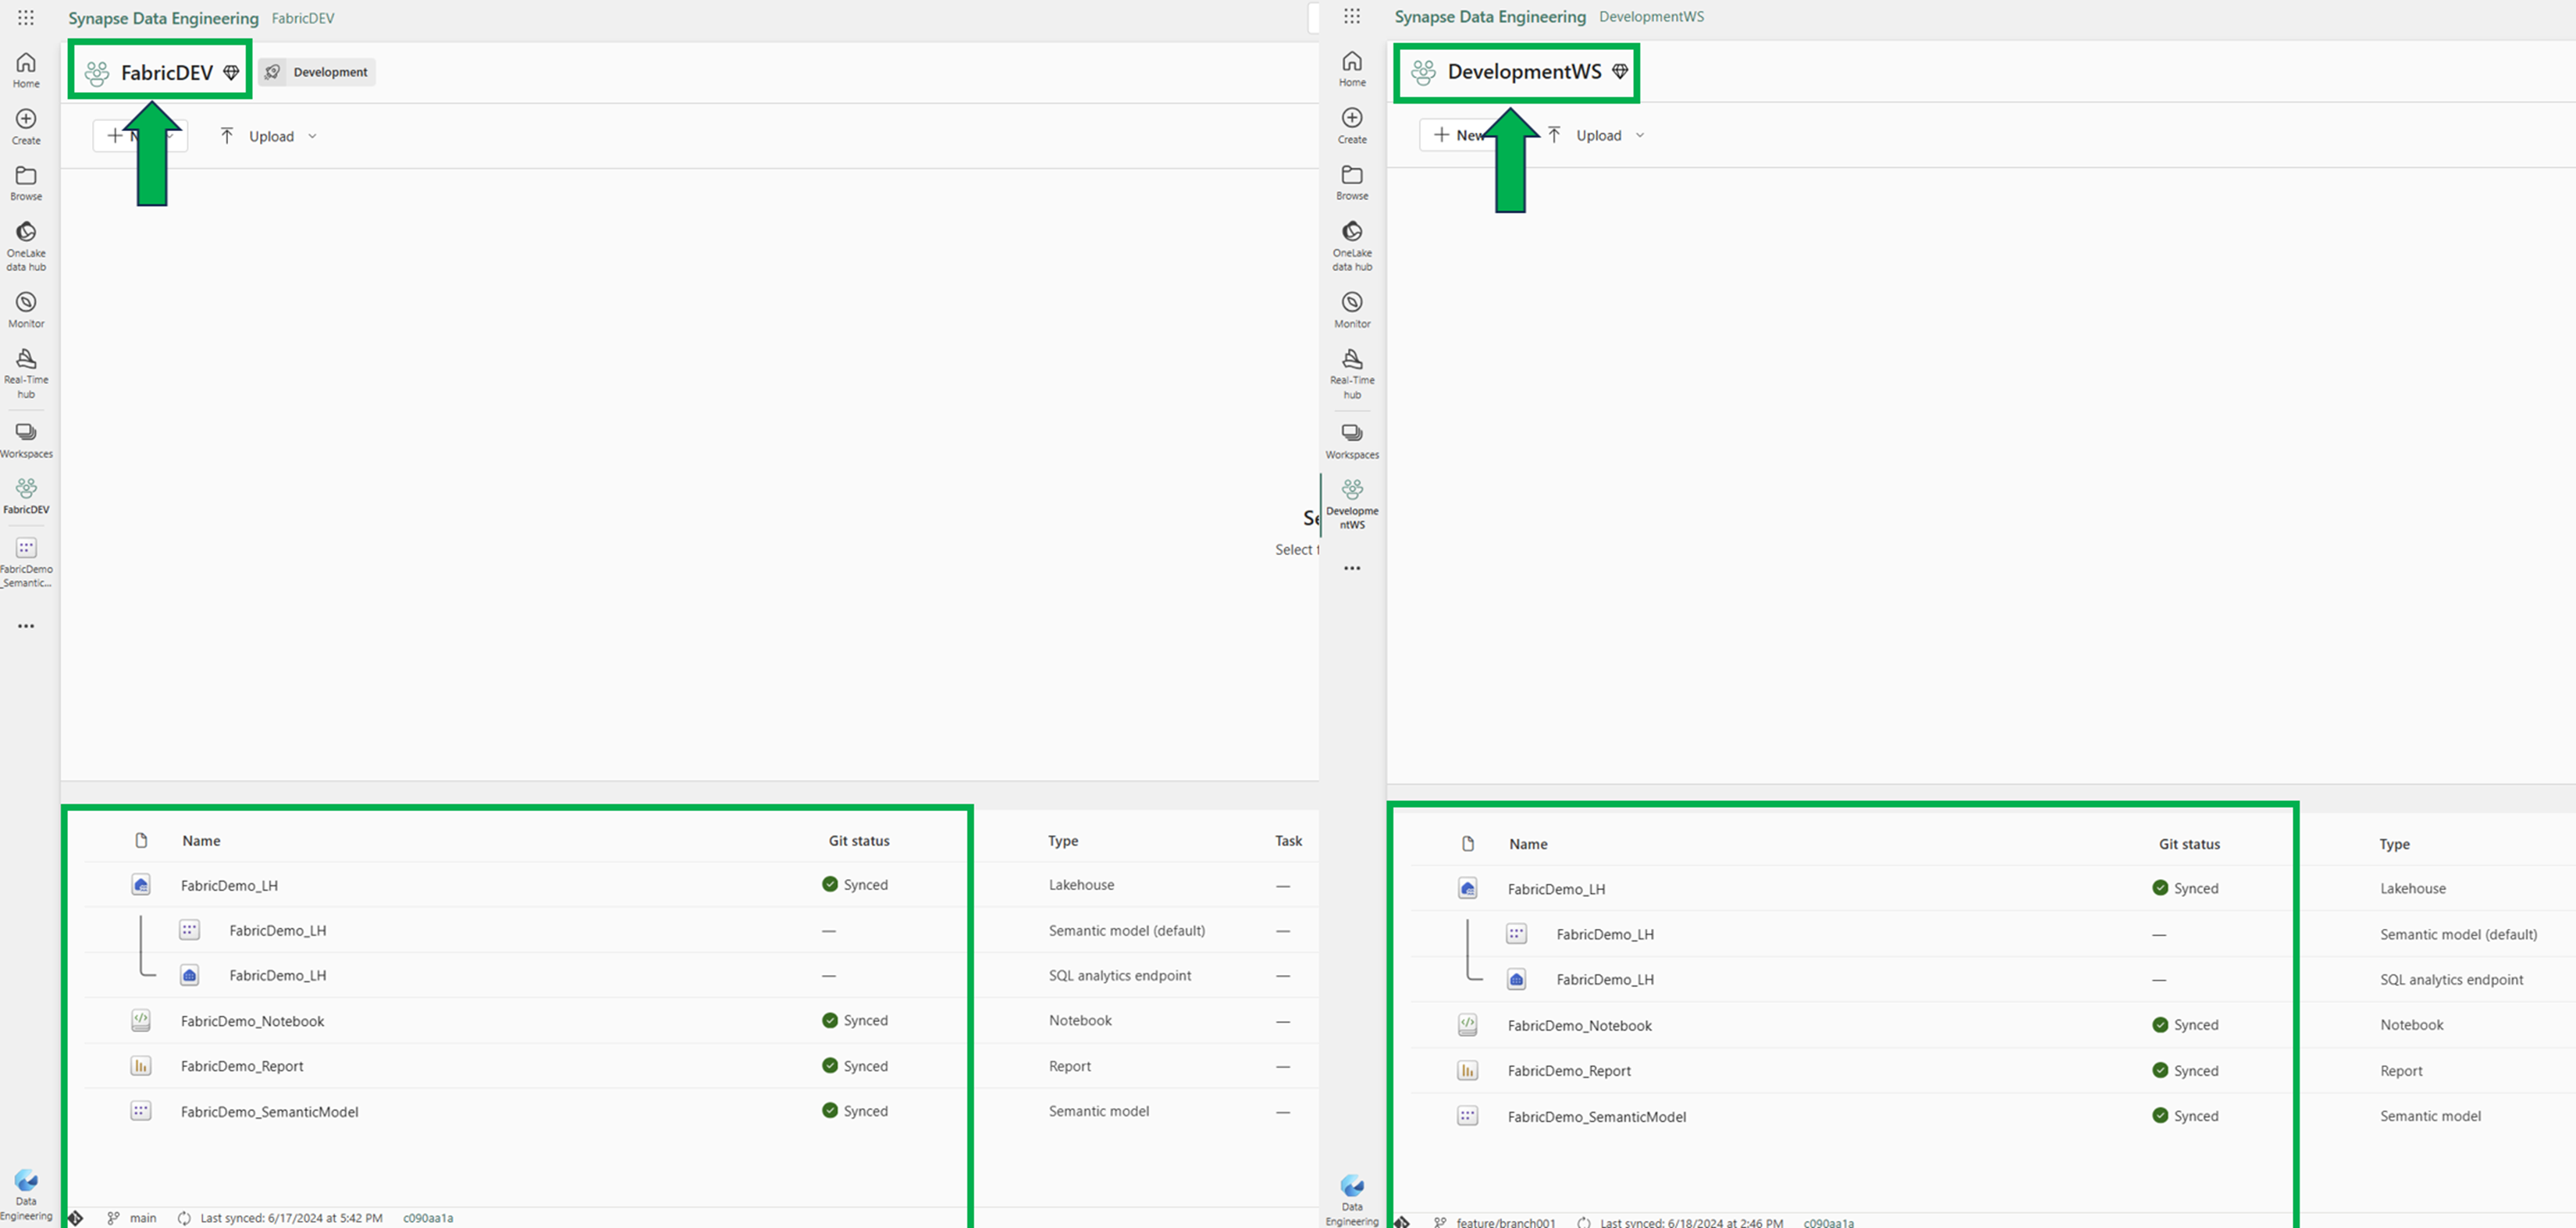
Task: Open Real-Time hub in FabricDEV sidebar
Action: pos(26,374)
